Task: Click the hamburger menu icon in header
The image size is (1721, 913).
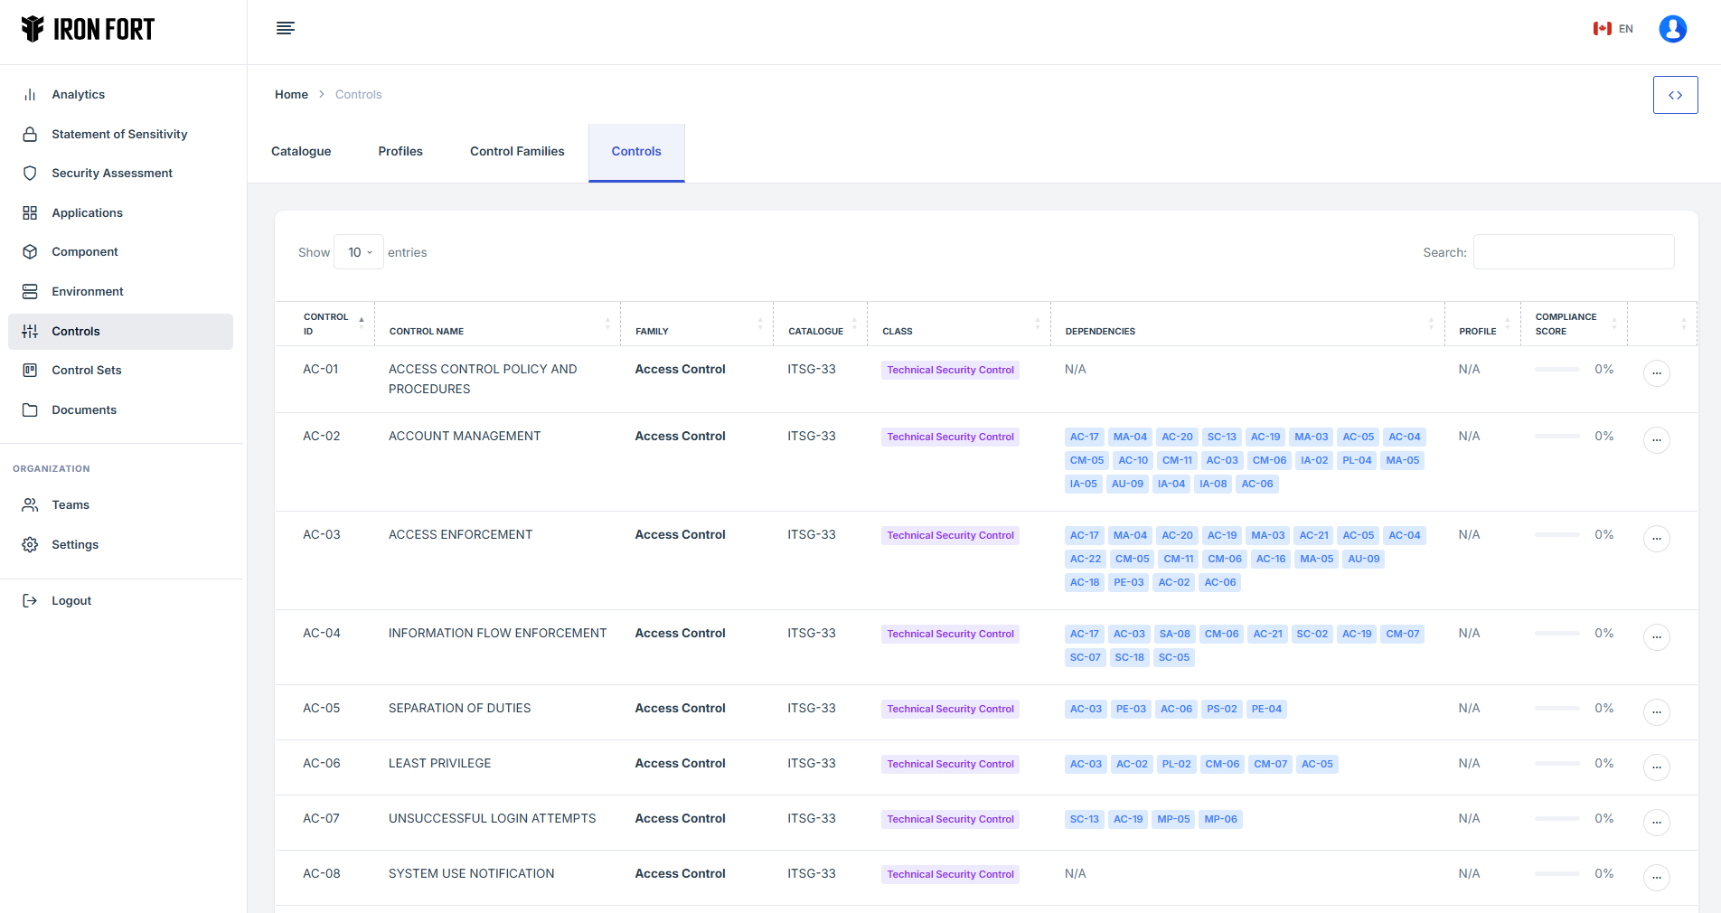Action: 285,28
